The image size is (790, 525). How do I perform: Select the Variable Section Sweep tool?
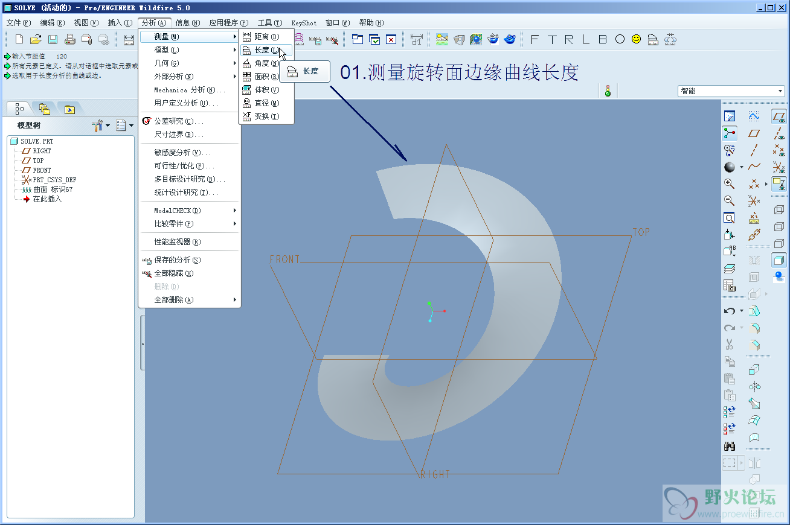754,404
